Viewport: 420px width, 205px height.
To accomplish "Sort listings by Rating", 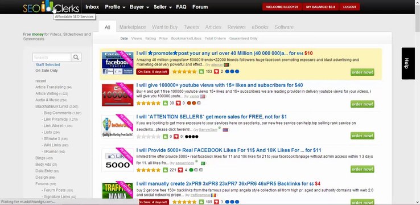I will coord(150,38).
